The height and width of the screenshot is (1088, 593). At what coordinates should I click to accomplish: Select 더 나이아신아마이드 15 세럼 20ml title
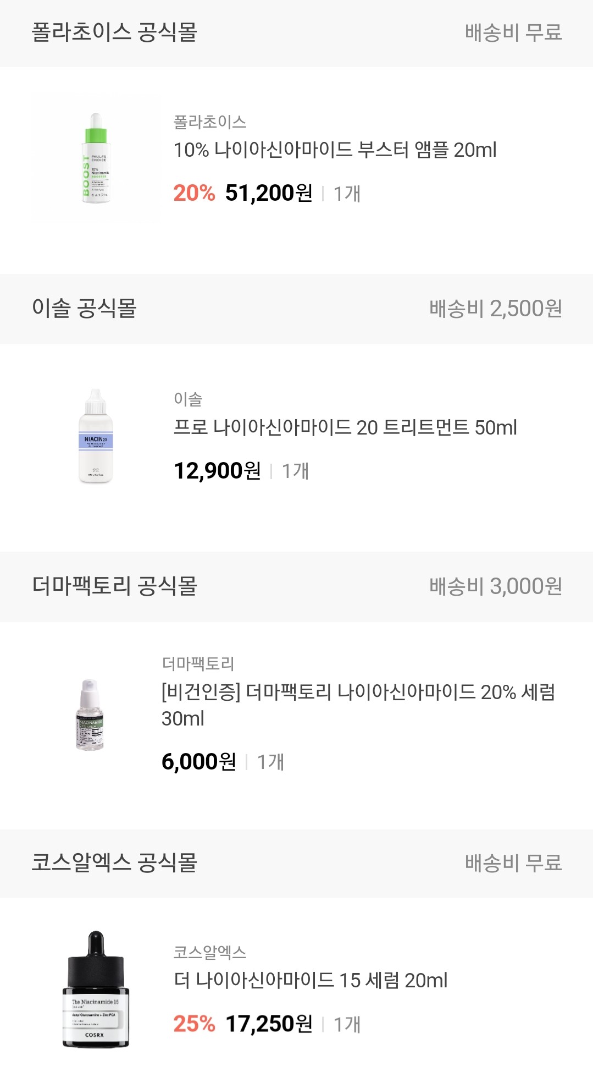[311, 980]
